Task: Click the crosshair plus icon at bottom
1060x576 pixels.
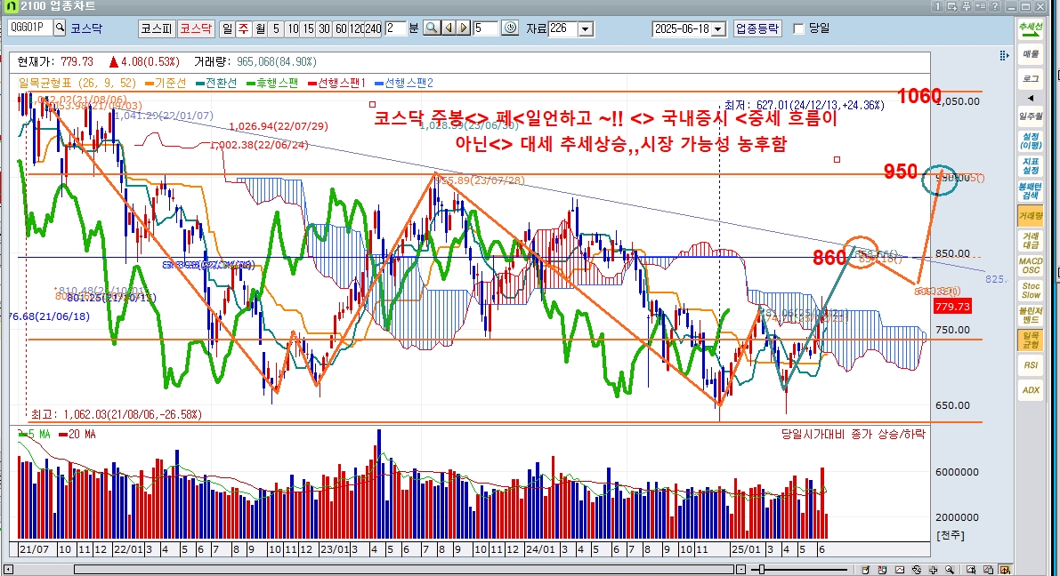Action: (934, 570)
